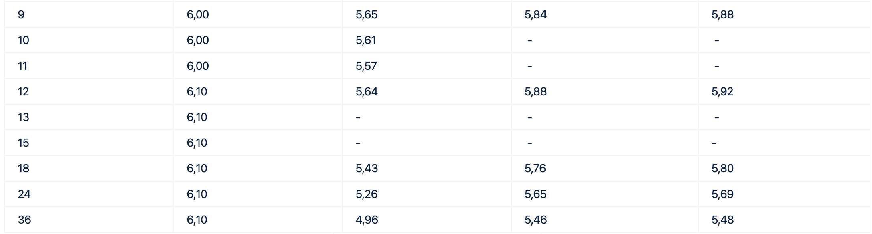Click the 5,43 cell in row 18
Image resolution: width=872 pixels, height=234 pixels.
tap(367, 169)
